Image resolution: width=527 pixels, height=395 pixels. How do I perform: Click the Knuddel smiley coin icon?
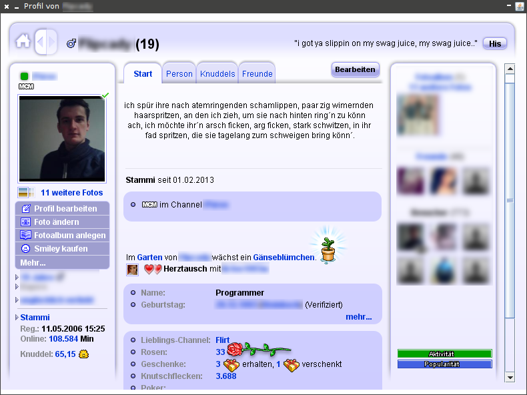pos(83,354)
